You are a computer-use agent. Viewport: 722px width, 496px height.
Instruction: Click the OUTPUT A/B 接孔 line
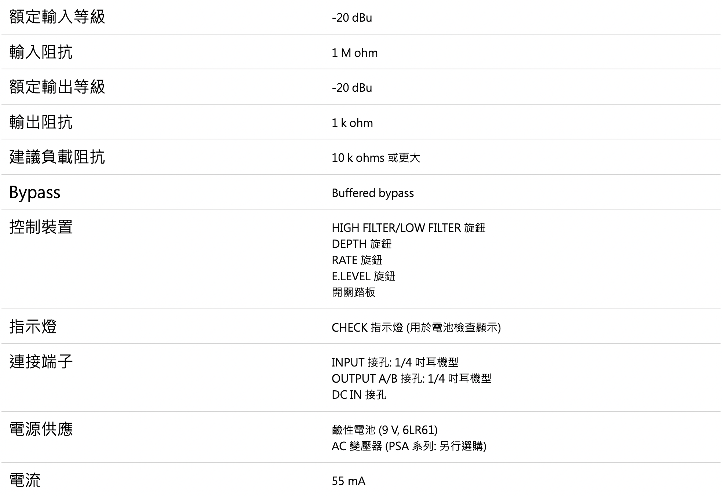412,379
